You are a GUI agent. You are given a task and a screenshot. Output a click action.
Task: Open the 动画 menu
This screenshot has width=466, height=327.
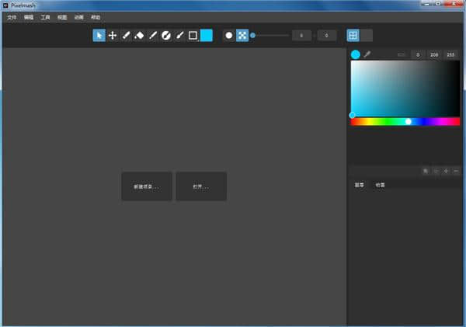(79, 16)
